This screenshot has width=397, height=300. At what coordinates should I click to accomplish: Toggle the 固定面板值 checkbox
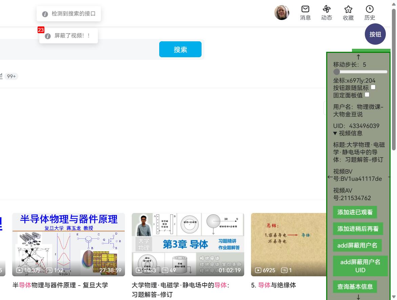click(367, 95)
